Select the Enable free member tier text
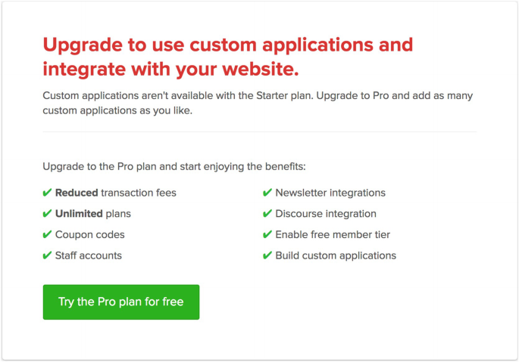519x362 pixels. pyautogui.click(x=333, y=235)
